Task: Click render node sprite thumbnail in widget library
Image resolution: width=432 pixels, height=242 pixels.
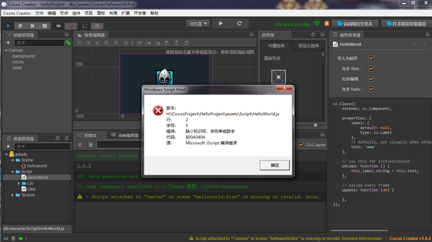Action: 279,77
